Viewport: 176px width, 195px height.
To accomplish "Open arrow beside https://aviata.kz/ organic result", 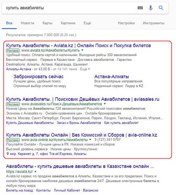I will (x=35, y=171).
